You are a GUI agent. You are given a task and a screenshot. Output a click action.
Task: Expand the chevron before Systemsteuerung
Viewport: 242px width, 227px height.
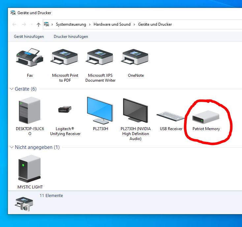(x=52, y=24)
